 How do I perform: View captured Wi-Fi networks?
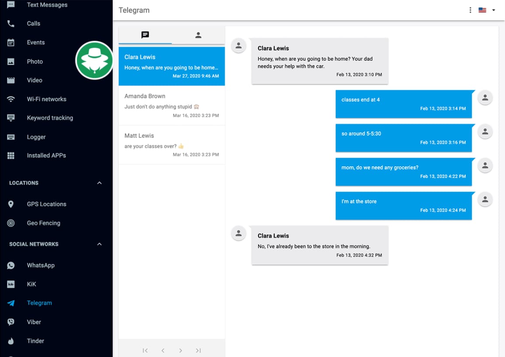click(46, 99)
